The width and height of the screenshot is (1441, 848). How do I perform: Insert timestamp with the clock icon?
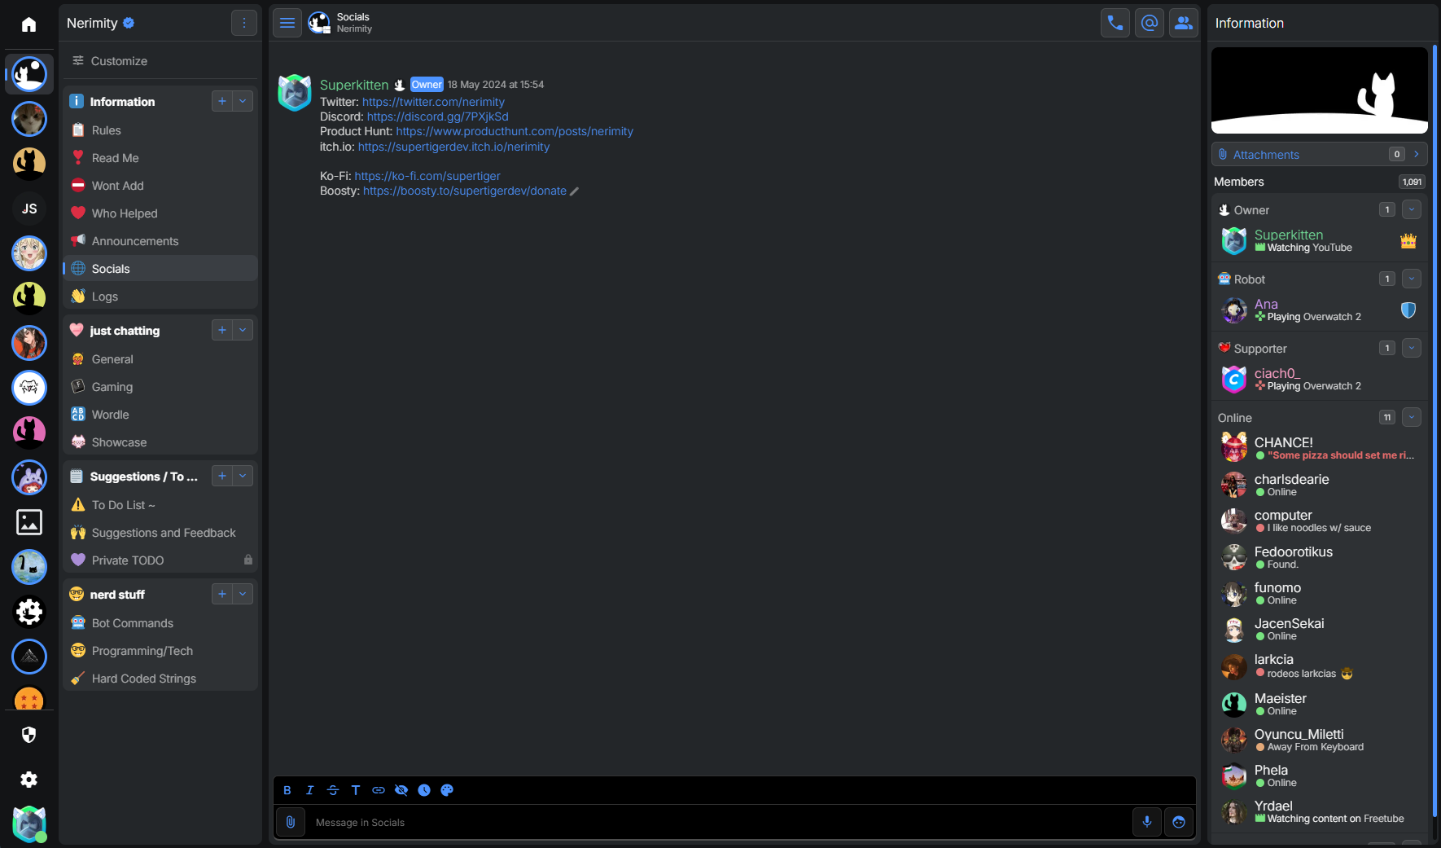(x=424, y=790)
